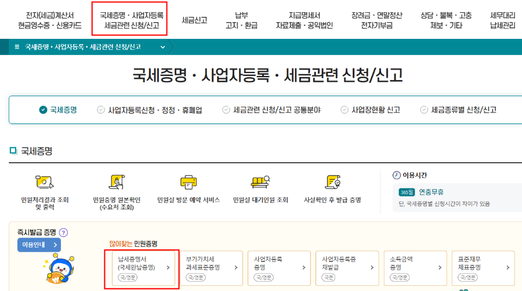Select 세금관련 신청/신고 공통분야 option

pyautogui.click(x=271, y=110)
